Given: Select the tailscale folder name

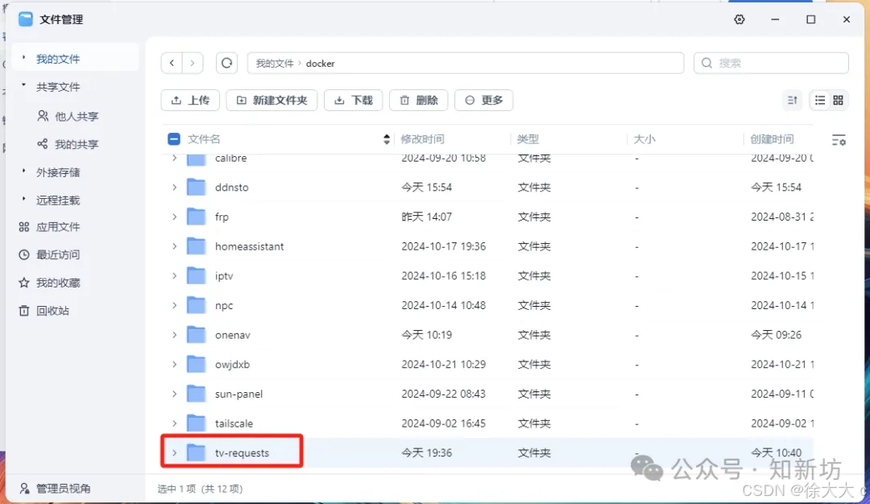Looking at the screenshot, I should click(234, 423).
